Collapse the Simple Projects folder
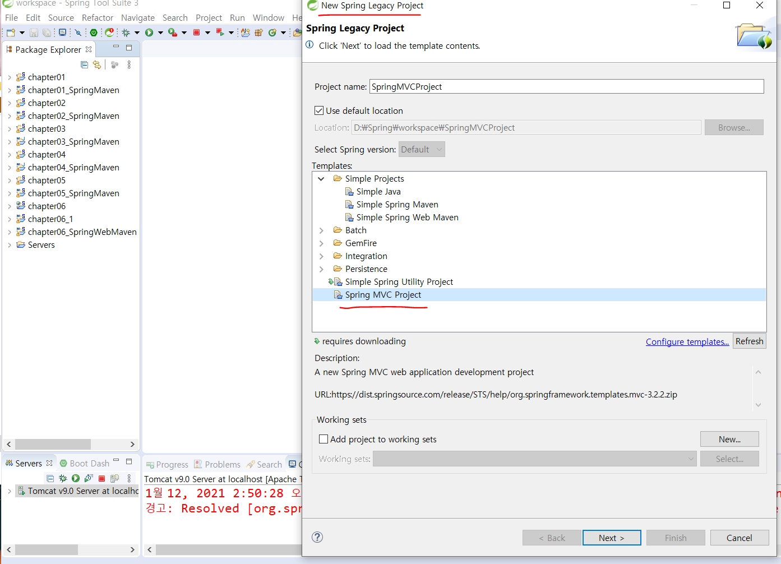Viewport: 781px width, 564px height. point(321,179)
